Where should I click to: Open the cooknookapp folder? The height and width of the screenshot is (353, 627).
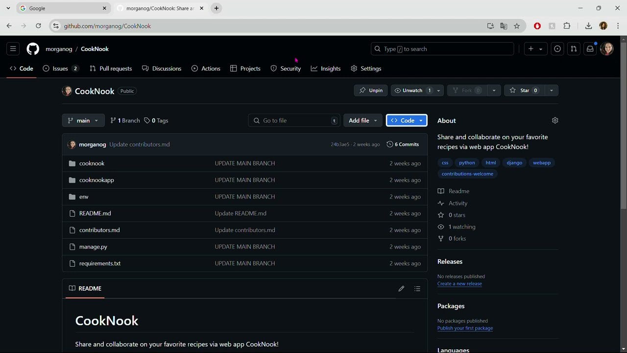[96, 180]
